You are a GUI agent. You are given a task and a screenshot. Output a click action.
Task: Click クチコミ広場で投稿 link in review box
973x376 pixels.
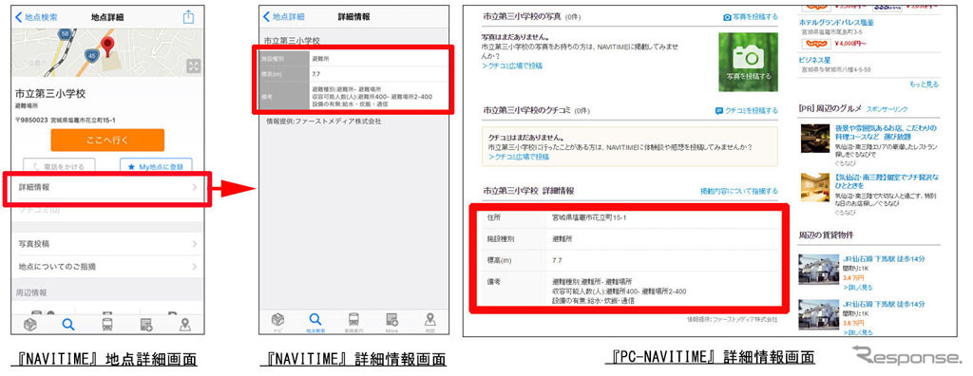click(x=519, y=157)
